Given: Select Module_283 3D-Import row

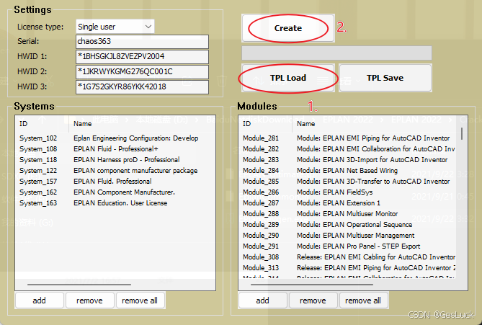Looking at the screenshot, I should (x=348, y=159).
